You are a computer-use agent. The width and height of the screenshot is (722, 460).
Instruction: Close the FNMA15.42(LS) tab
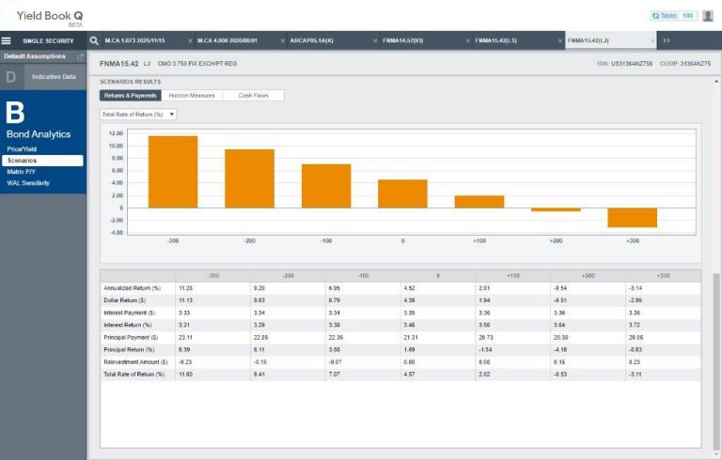[x=560, y=41]
